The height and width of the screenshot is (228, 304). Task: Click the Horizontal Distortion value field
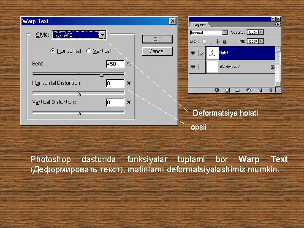click(x=115, y=83)
